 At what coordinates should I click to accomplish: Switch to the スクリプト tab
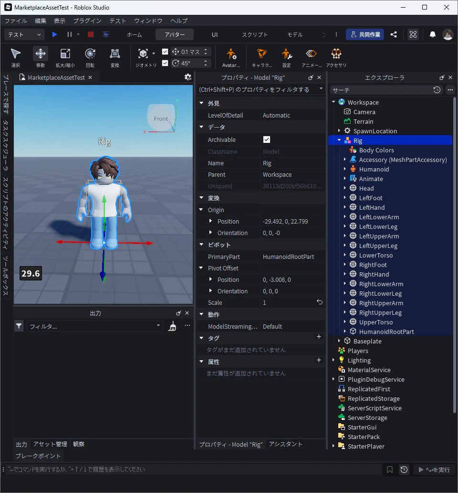(x=255, y=34)
